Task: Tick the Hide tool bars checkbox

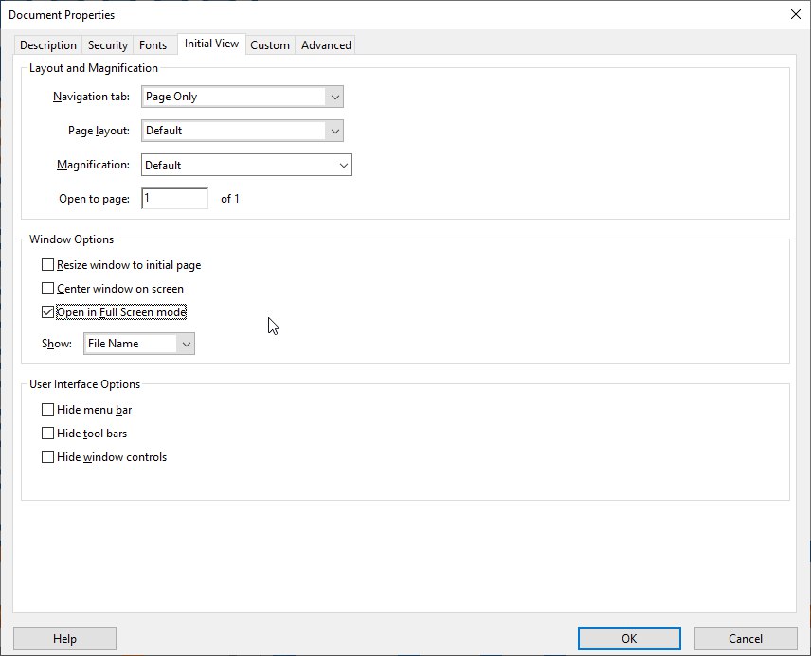Action: point(47,434)
